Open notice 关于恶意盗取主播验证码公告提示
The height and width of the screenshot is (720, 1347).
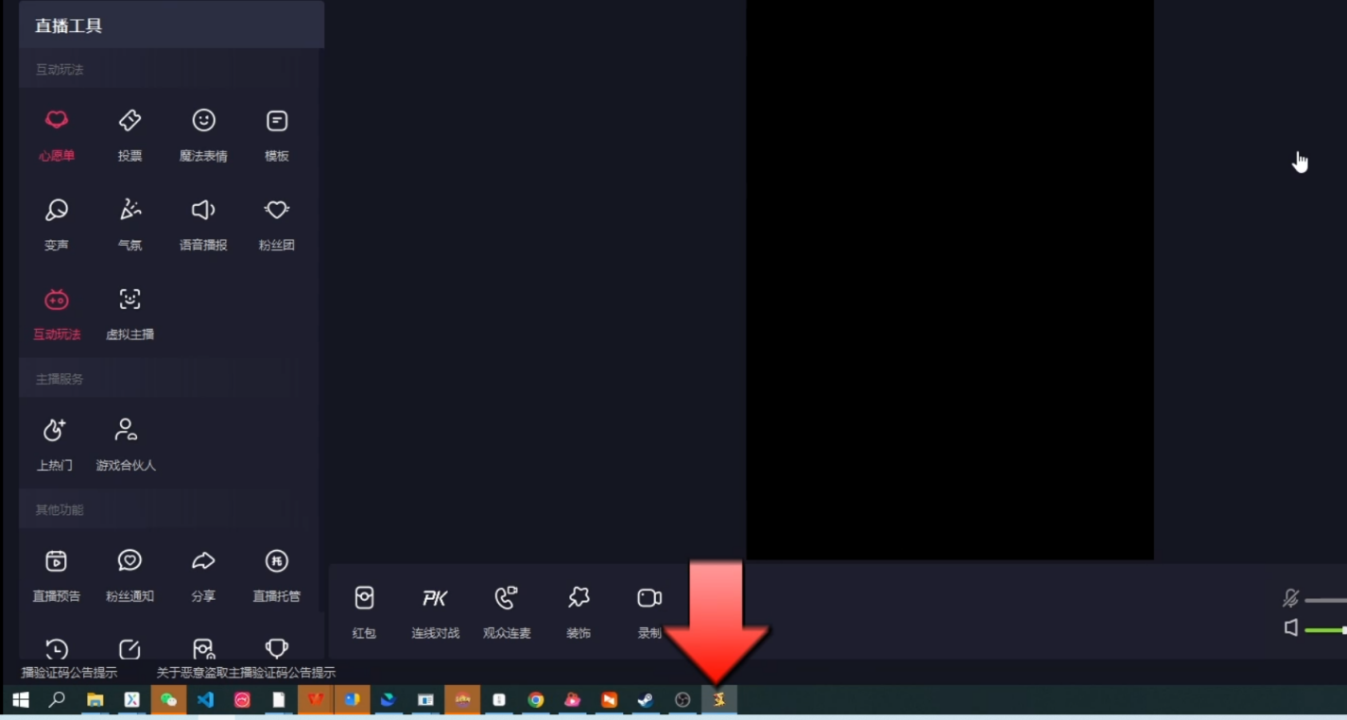[246, 673]
